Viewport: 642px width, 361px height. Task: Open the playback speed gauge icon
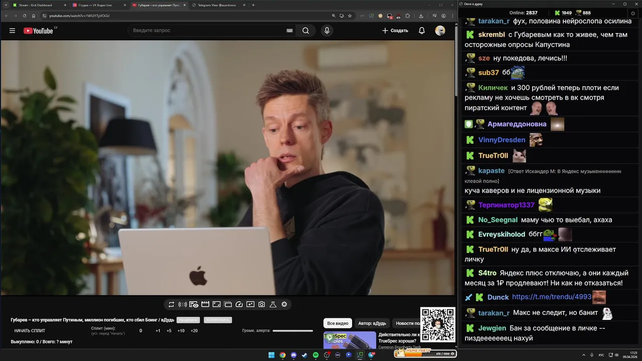pos(239,304)
